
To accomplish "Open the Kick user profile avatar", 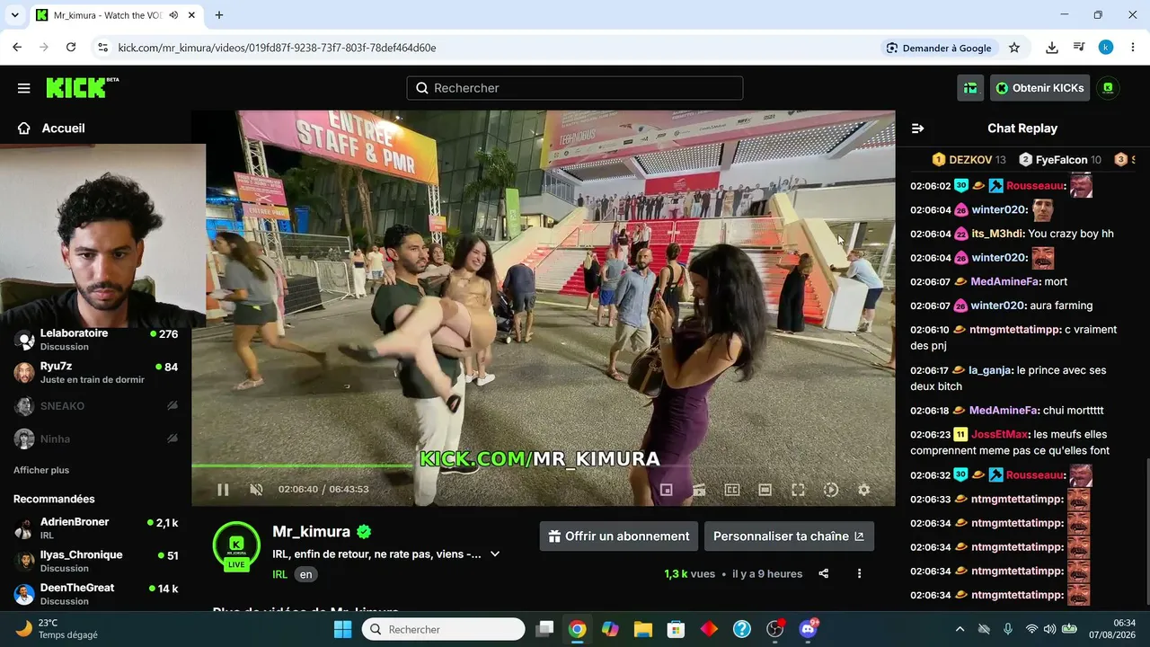I will [x=1108, y=88].
